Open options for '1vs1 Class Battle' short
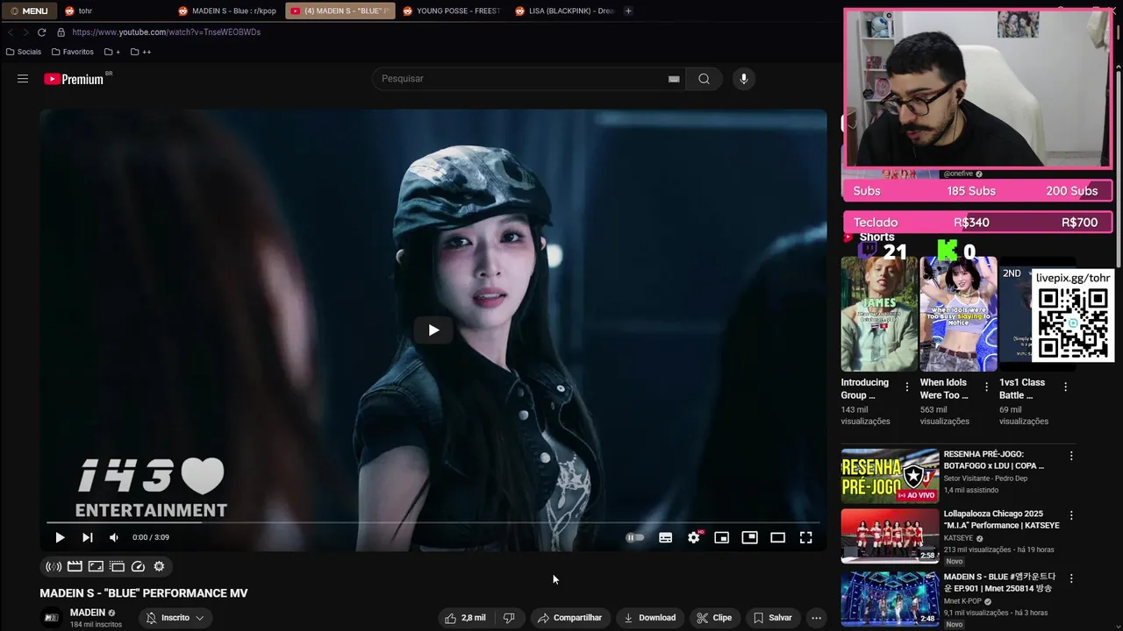 point(1065,386)
